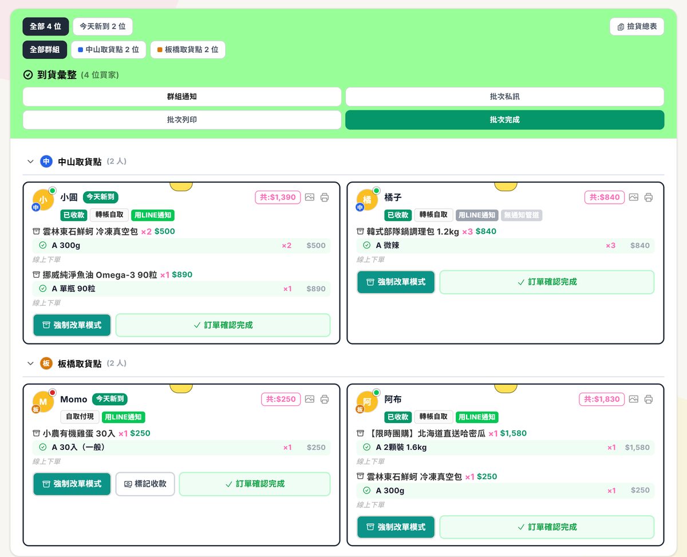Image resolution: width=687 pixels, height=557 pixels.
Task: Click the 批次列印 button
Action: [182, 120]
